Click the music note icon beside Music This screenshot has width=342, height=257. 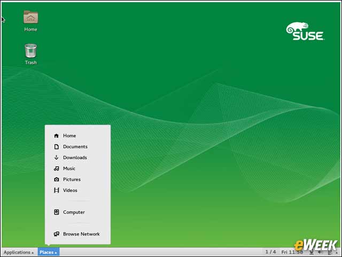click(56, 169)
